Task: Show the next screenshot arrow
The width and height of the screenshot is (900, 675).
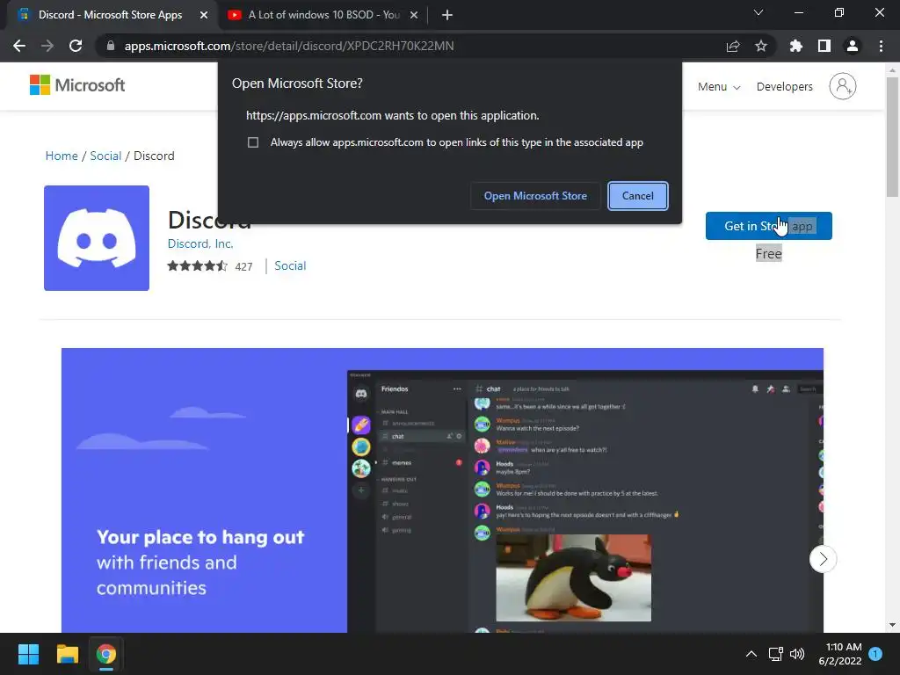Action: 823,558
